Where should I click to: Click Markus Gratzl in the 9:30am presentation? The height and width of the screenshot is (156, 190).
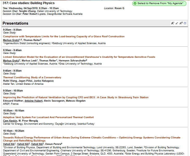click(x=11, y=61)
